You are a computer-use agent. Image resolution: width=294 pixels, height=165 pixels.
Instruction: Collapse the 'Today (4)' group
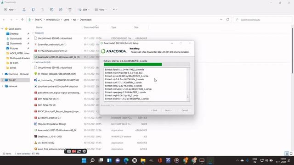(x=33, y=33)
